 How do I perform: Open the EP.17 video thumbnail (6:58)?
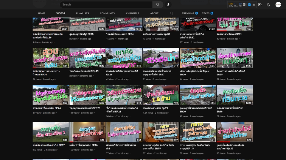[51, 132]
